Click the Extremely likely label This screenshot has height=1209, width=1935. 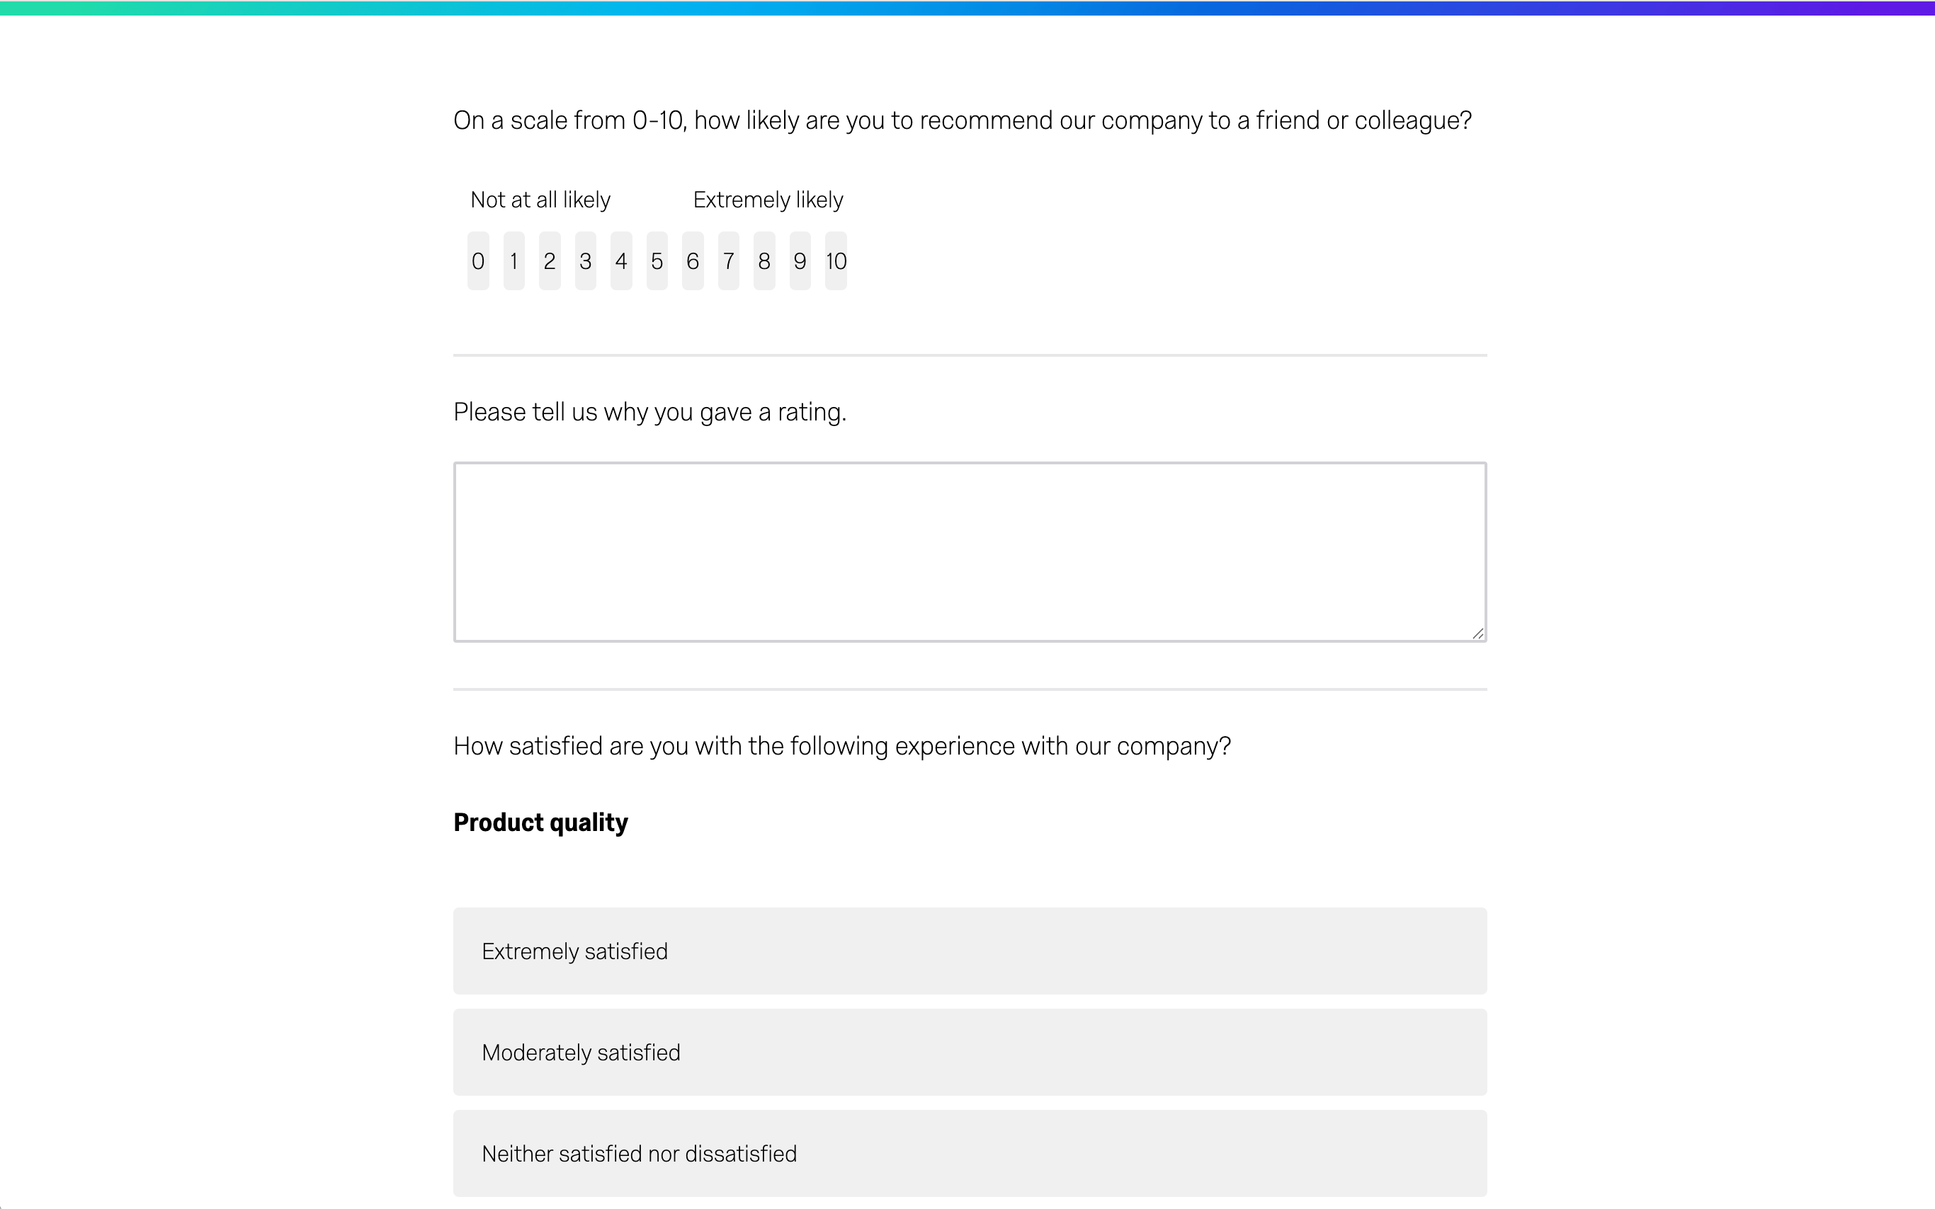pos(767,199)
